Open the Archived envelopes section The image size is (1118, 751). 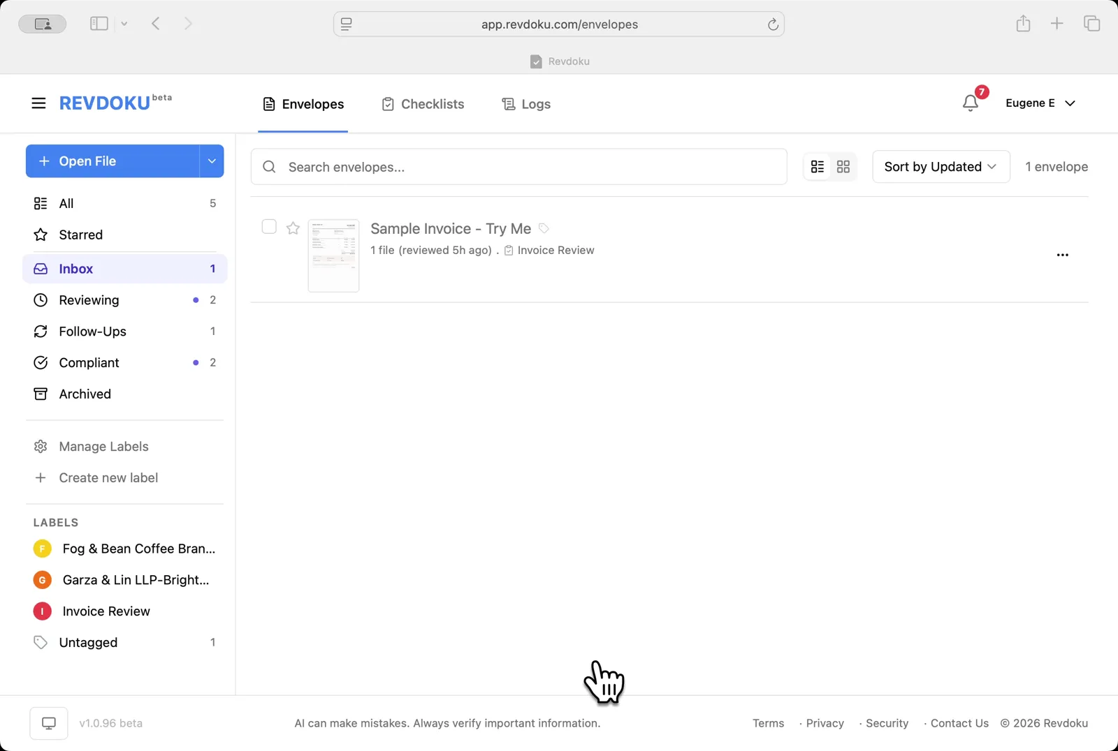(85, 394)
